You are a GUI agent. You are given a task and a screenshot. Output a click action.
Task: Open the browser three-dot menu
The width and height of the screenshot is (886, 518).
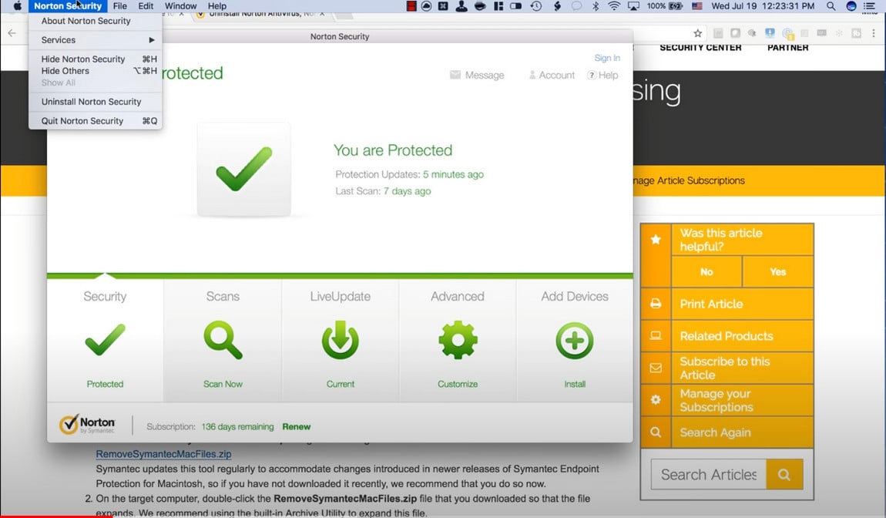[874, 33]
